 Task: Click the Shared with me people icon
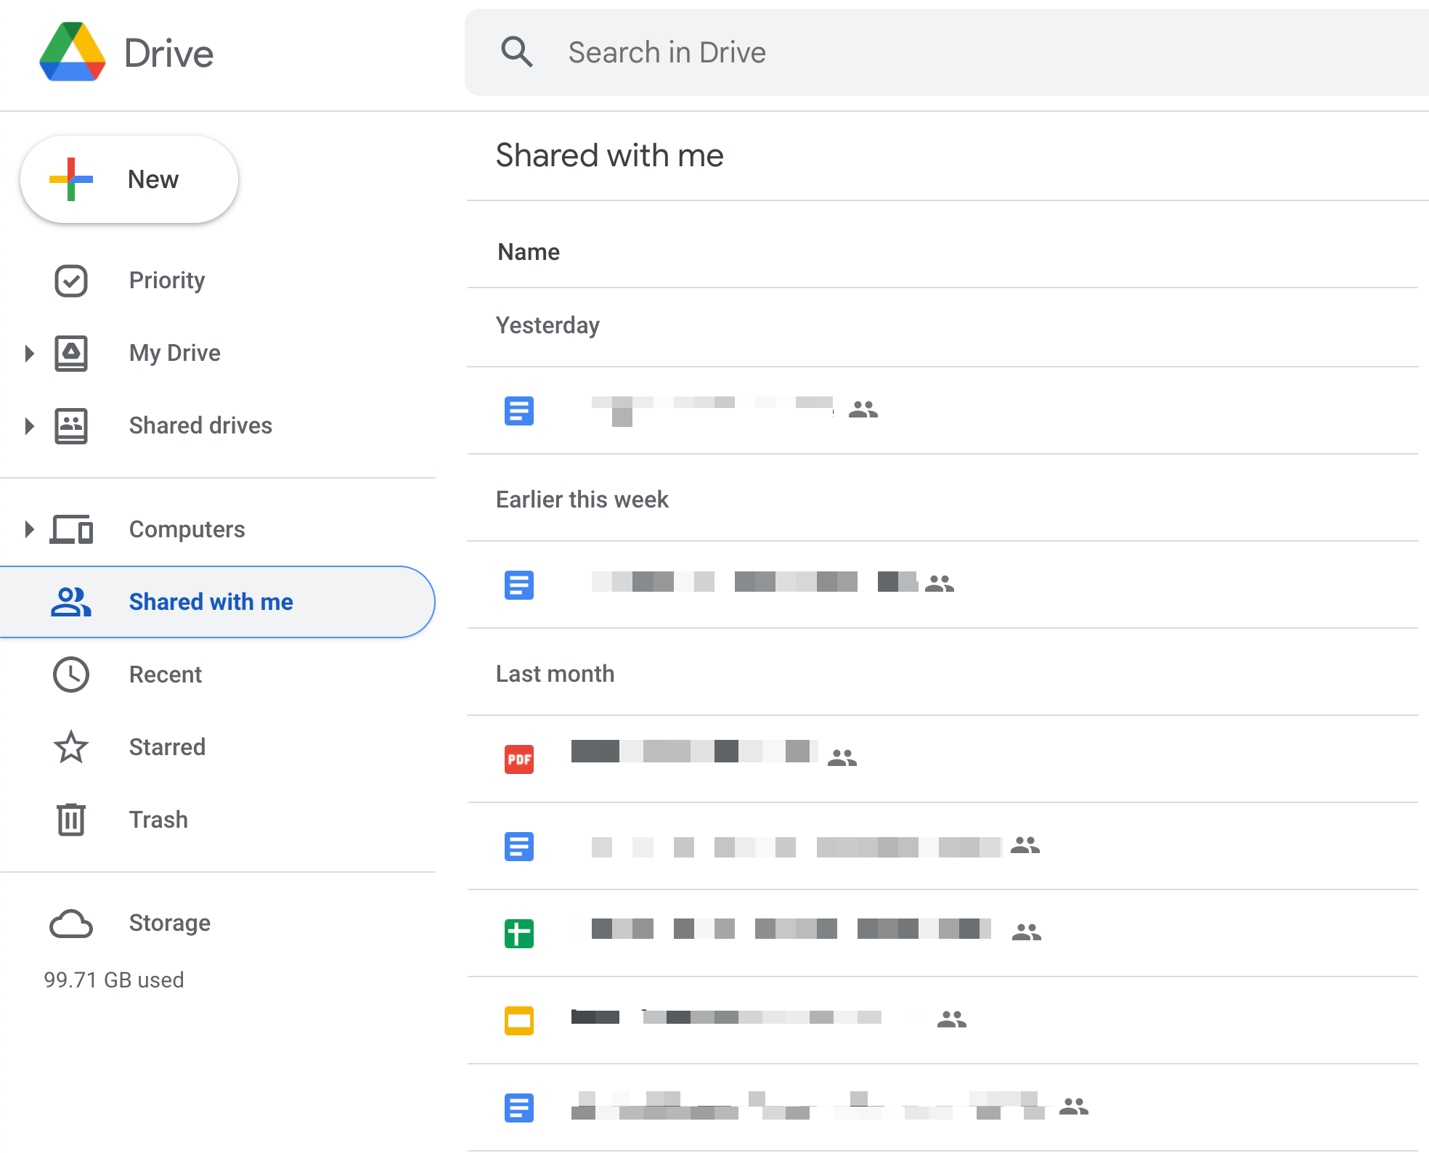71,602
